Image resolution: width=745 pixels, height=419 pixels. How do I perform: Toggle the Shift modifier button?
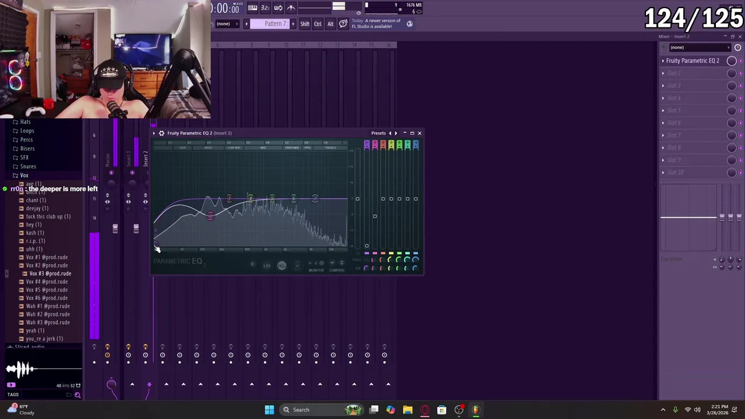point(305,24)
